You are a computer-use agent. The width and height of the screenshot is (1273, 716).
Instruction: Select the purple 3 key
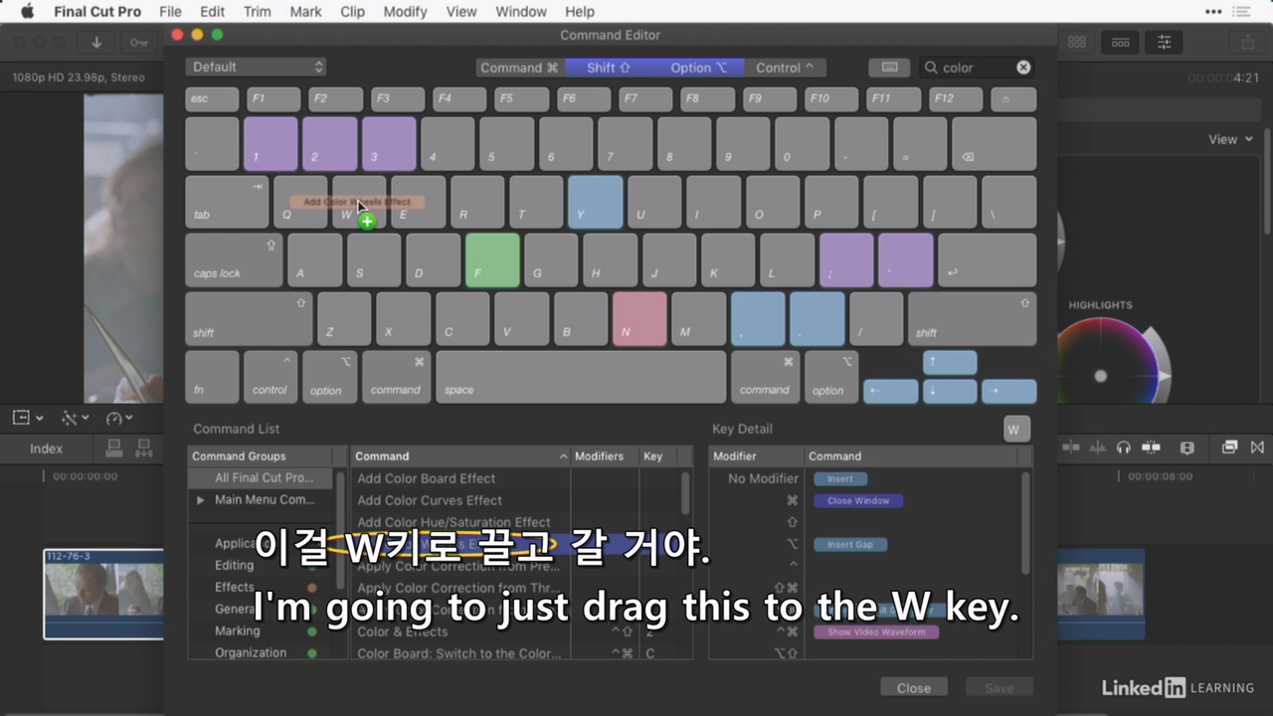(389, 144)
